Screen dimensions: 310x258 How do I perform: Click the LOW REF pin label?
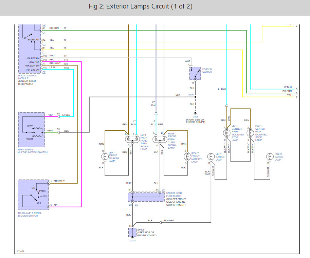click(x=34, y=62)
